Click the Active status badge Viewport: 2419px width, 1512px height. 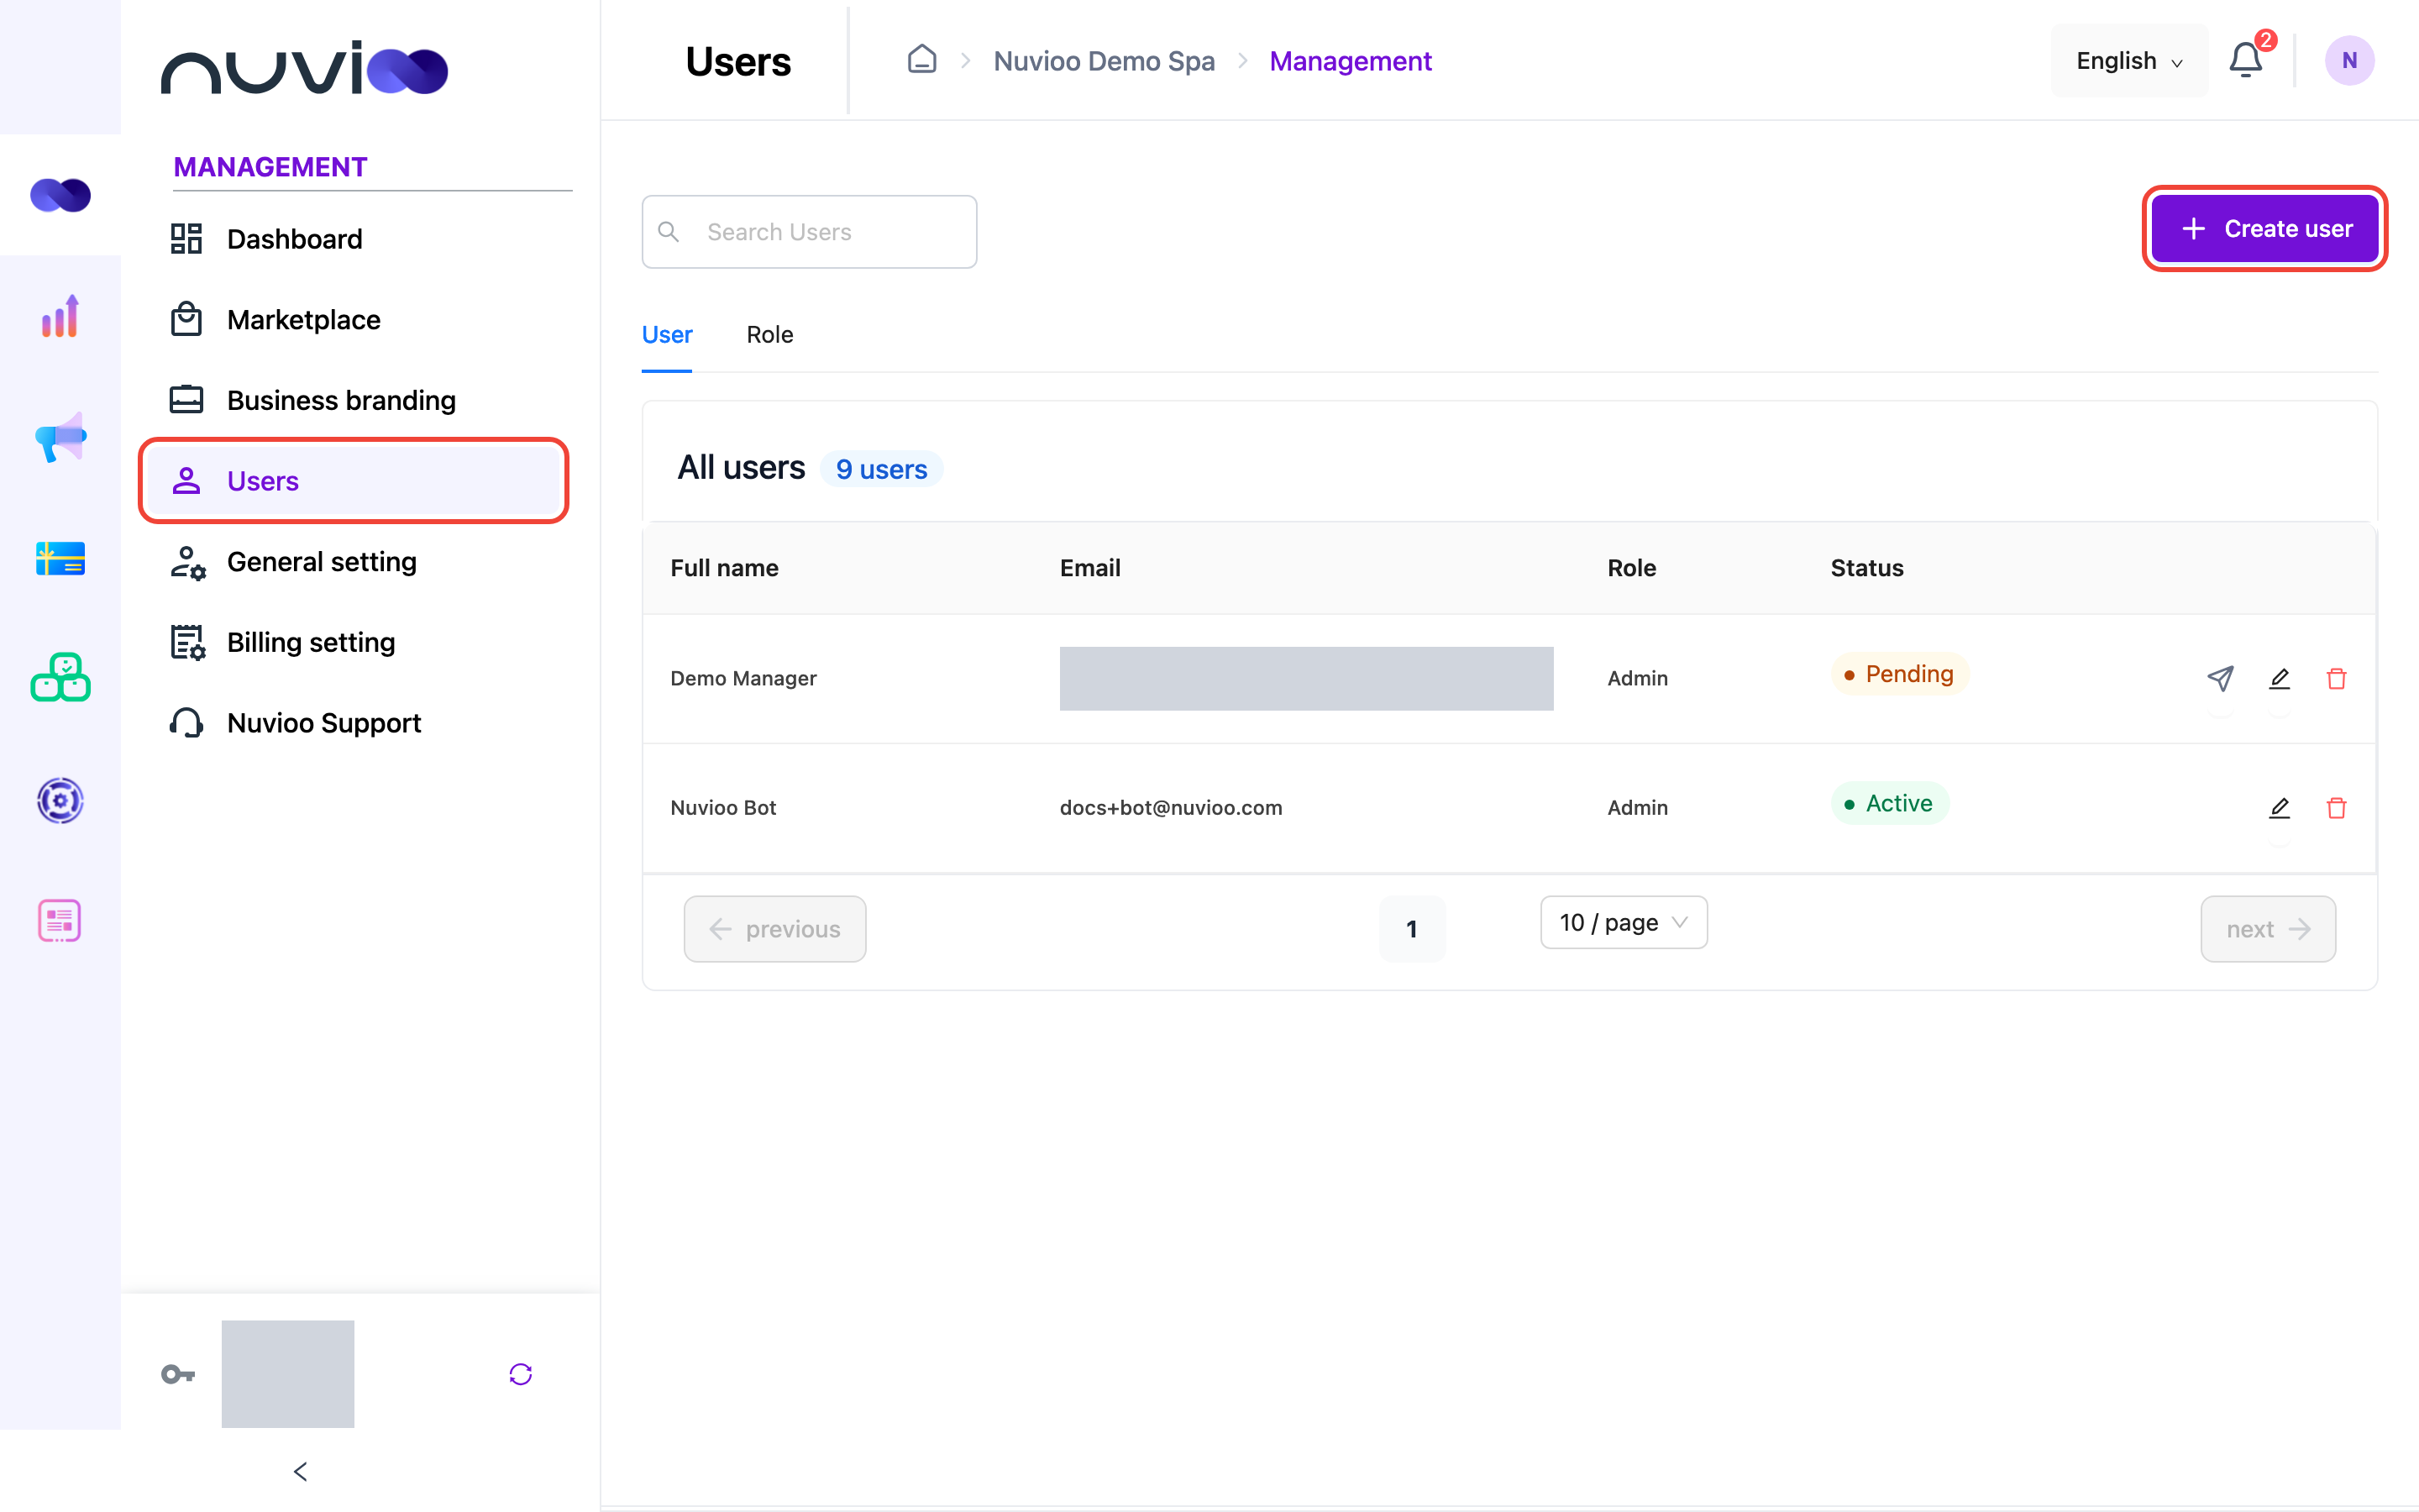(1889, 803)
